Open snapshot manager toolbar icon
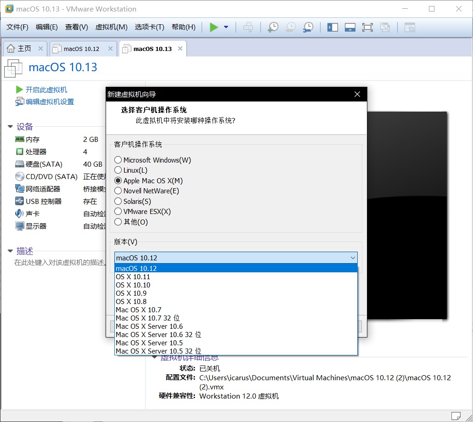The width and height of the screenshot is (473, 422). point(308,27)
